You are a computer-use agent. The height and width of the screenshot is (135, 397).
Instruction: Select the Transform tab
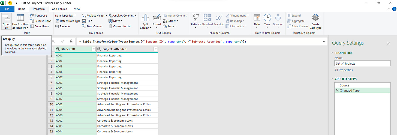[x=38, y=9]
